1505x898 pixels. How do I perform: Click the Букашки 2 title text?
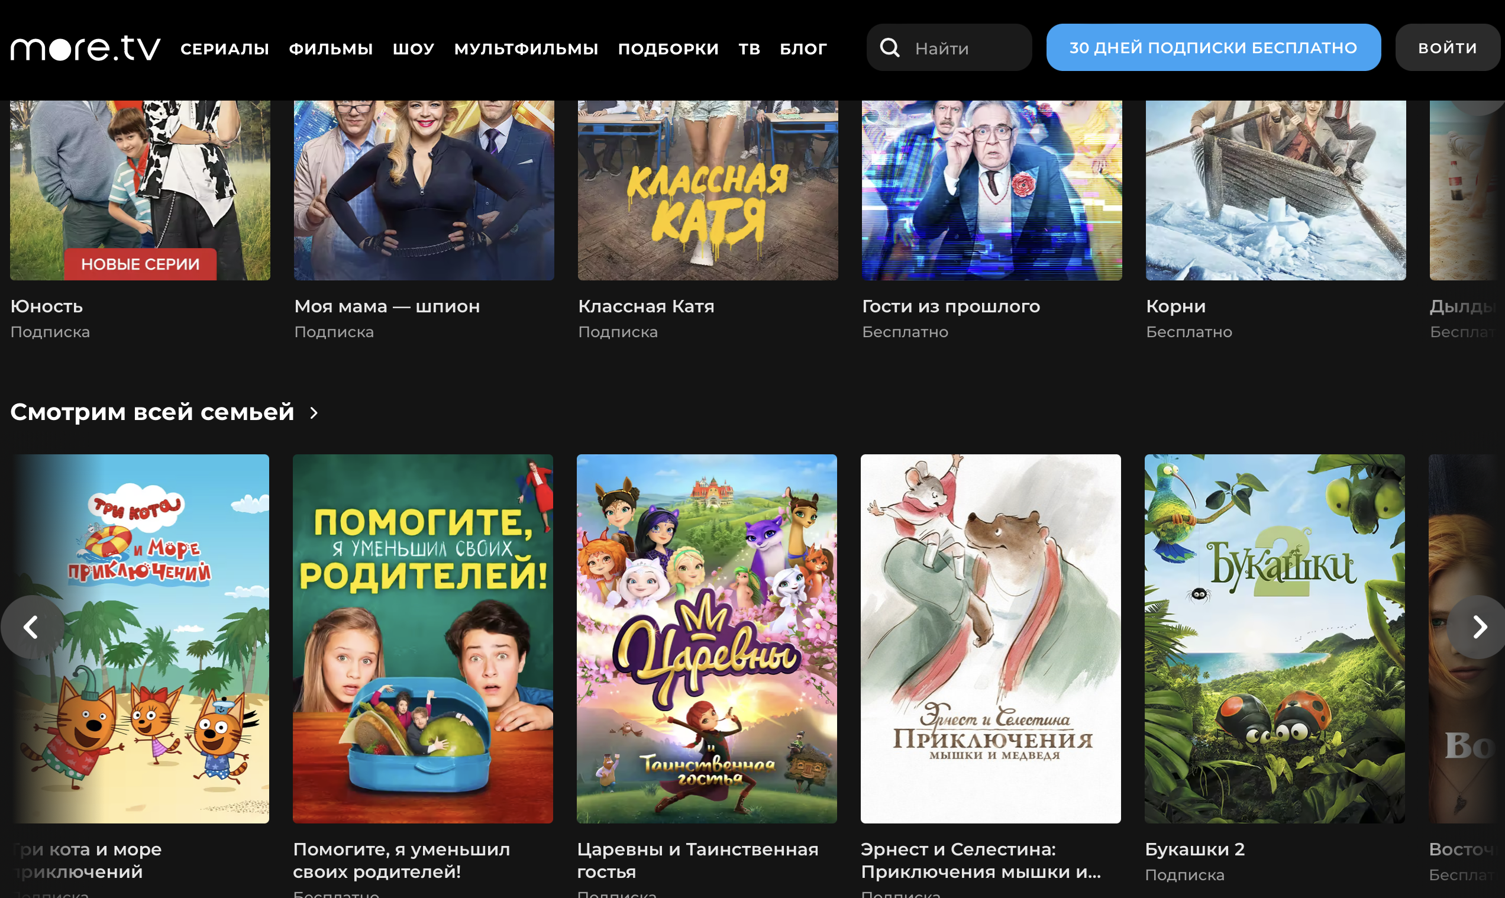[x=1194, y=849]
